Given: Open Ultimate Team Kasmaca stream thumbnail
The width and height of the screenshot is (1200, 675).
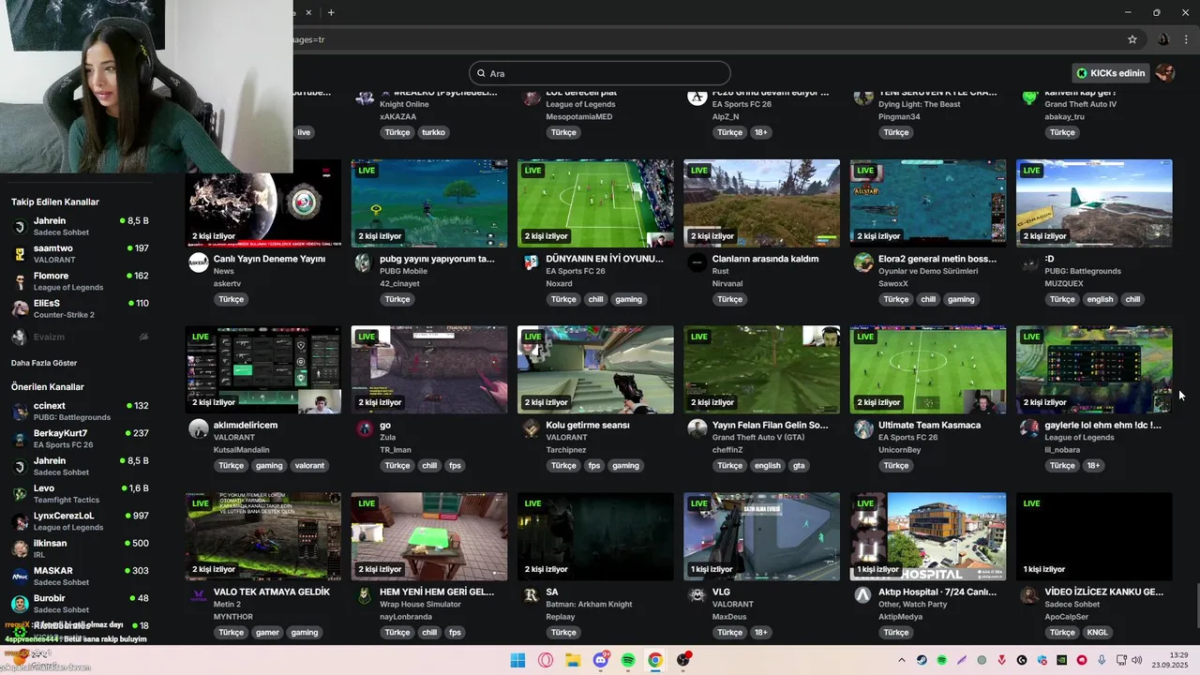Looking at the screenshot, I should coord(928,369).
